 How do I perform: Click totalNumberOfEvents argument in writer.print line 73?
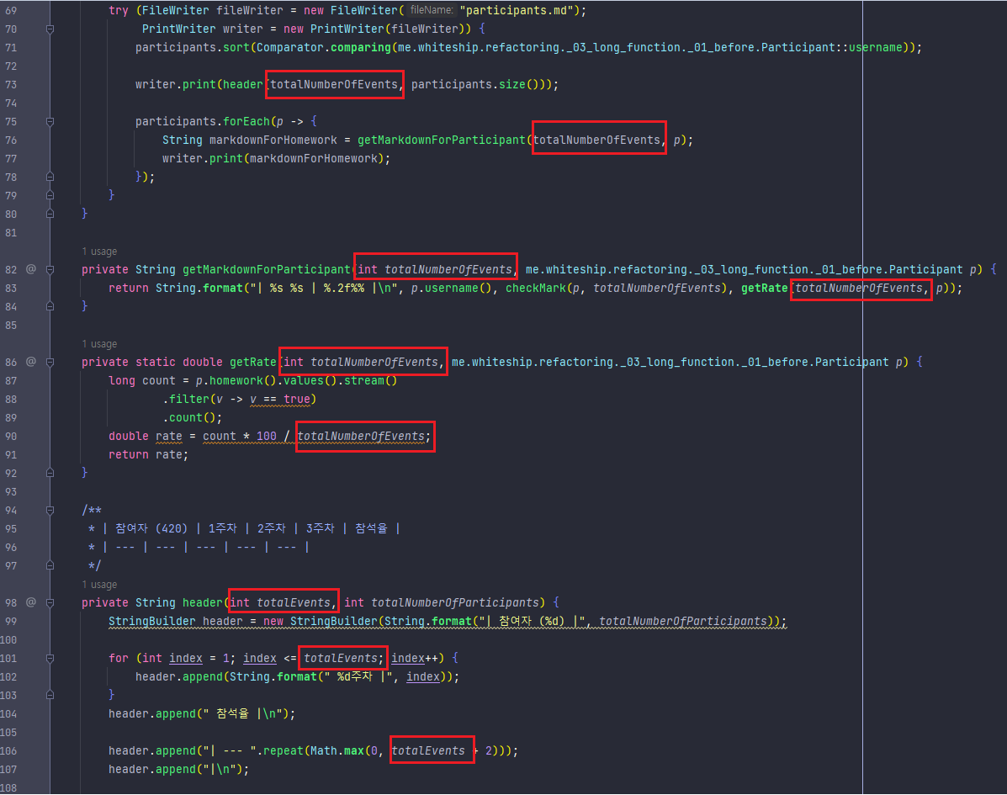[334, 84]
